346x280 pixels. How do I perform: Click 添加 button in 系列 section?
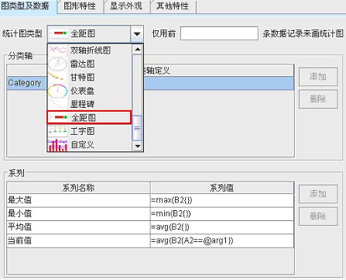click(318, 194)
